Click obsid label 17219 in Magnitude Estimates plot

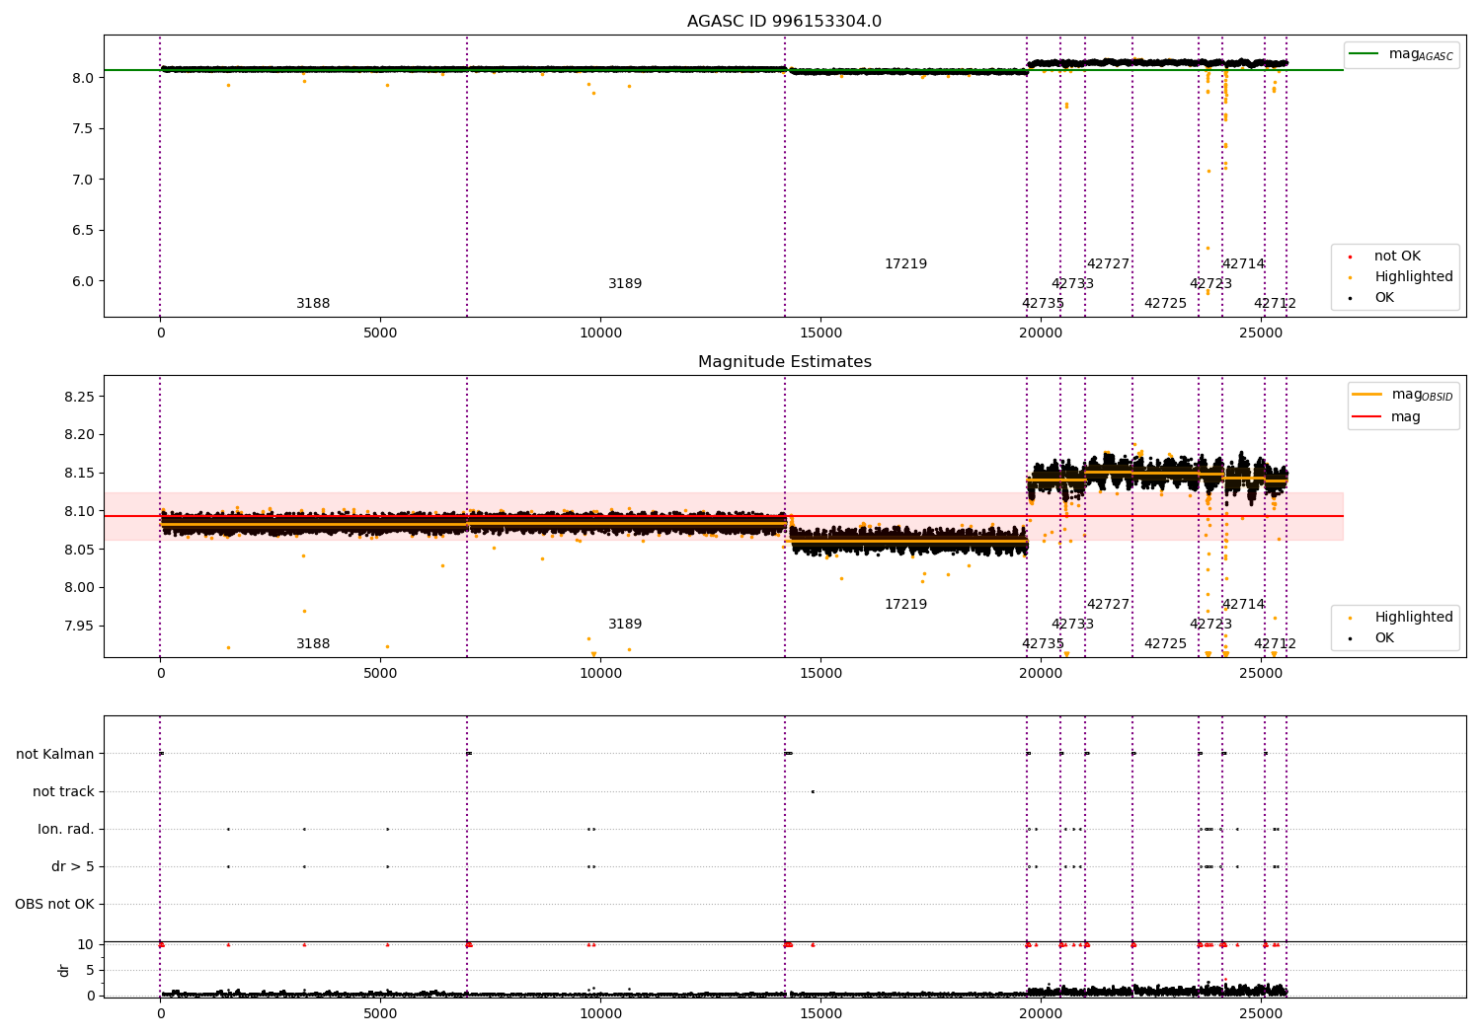[905, 605]
